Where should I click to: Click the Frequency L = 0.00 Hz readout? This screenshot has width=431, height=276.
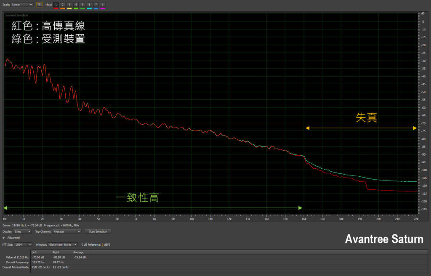click(61, 226)
